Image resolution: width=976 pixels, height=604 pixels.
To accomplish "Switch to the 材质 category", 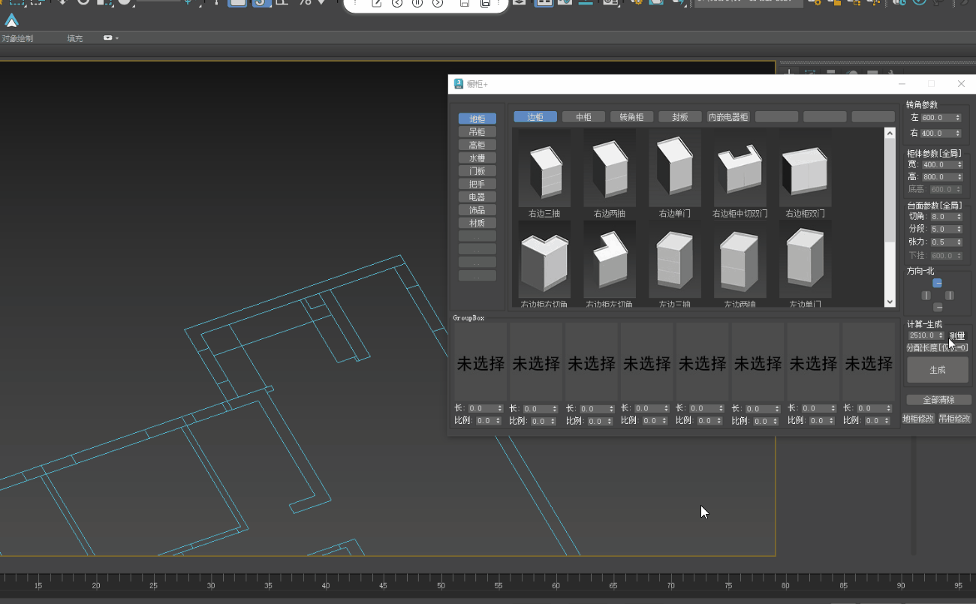I will [x=477, y=223].
